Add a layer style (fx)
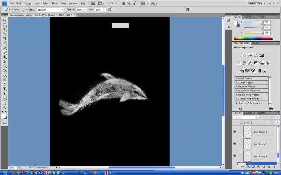Screen dimensions: 281x175 pos(248,167)
